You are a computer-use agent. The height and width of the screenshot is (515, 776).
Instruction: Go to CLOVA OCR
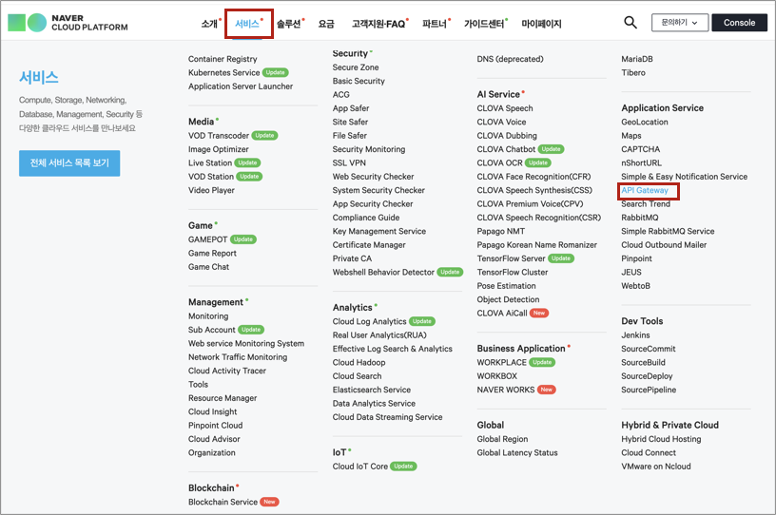pos(499,162)
